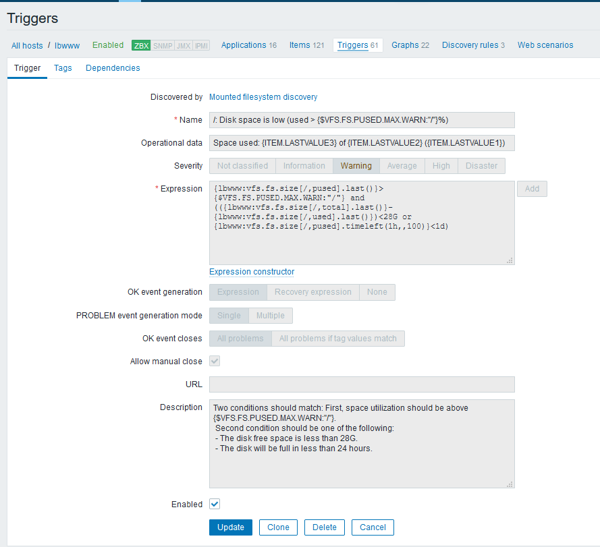Image resolution: width=600 pixels, height=547 pixels.
Task: Set severity to Not classified
Action: 242,166
